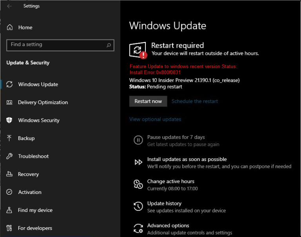This screenshot has width=301, height=237.
Task: Click the Activation checkmark circle icon
Action: click(9, 192)
